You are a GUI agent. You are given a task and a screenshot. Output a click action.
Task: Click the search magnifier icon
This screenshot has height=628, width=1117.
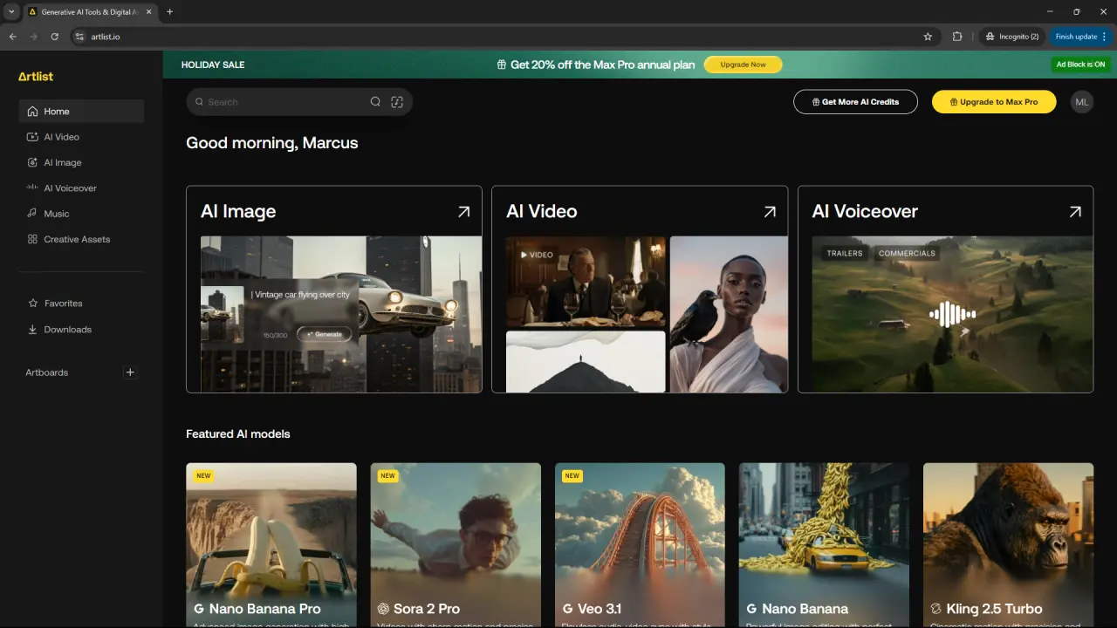coord(375,102)
